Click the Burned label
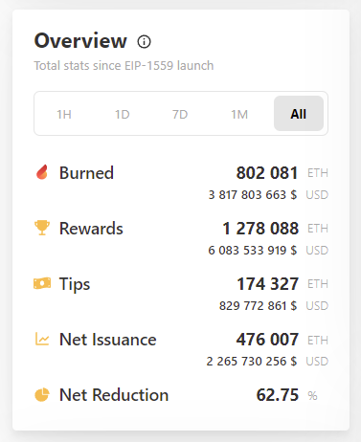The height and width of the screenshot is (442, 361). coord(86,173)
